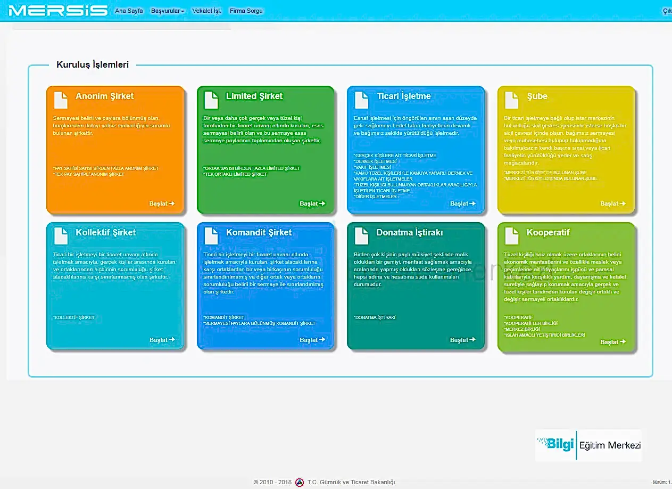Open the Vekalet İşl. menu item

click(x=206, y=11)
